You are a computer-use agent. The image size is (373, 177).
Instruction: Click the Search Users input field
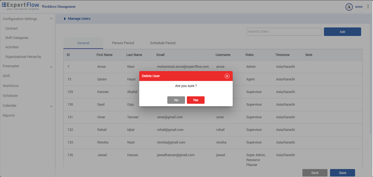[284, 32]
